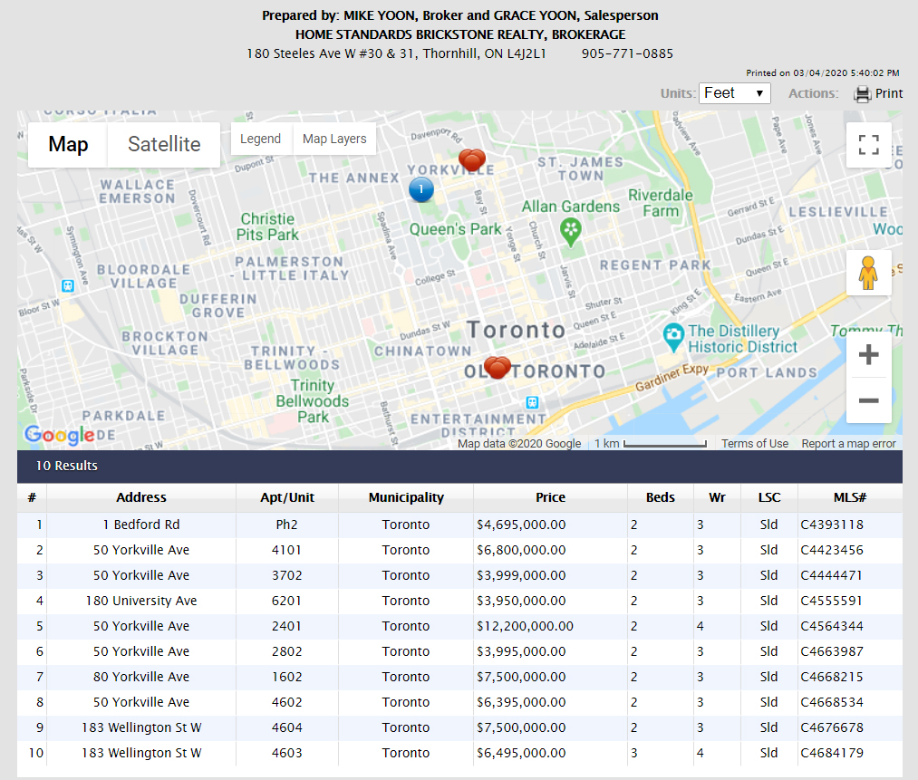This screenshot has width=918, height=780.
Task: Click MLS number C4668215
Action: pos(832,677)
